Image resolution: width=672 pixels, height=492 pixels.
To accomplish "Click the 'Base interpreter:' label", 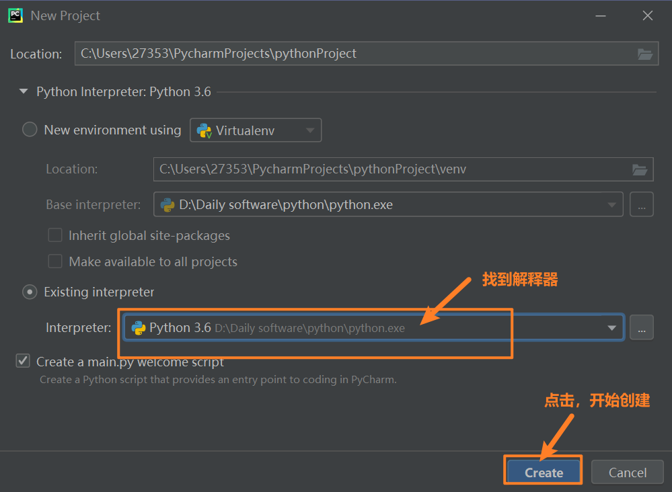I will pyautogui.click(x=94, y=205).
